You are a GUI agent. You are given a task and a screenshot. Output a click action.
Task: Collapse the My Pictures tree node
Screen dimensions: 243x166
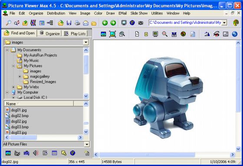(13, 66)
